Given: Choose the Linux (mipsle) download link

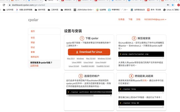Looking at the screenshot, I should [x=101, y=62].
